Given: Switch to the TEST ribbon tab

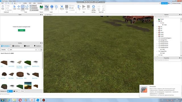Looking at the screenshot, I should (x=30, y=3).
